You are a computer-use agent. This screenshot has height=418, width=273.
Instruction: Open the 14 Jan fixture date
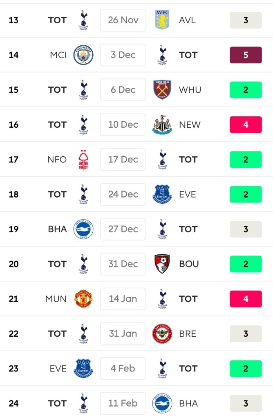(x=123, y=299)
